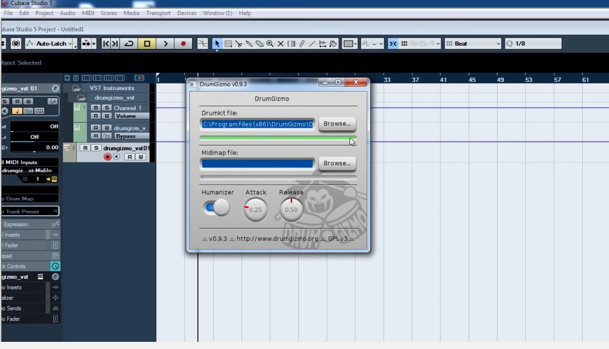Screen dimensions: 609x349
Task: Click the track colors icon above list
Action: 139,78
